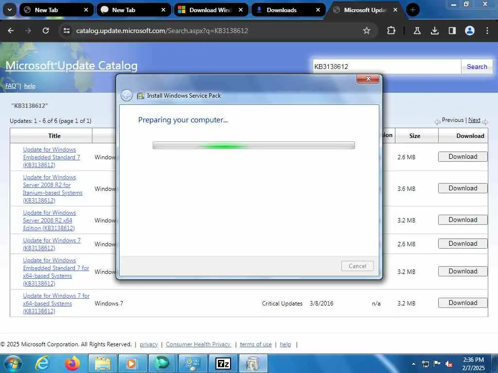
Task: Click the muted volume tray icon
Action: tap(449, 364)
